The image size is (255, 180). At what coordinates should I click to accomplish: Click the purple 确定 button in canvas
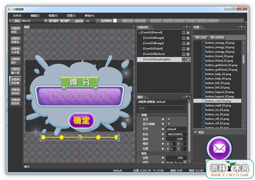point(82,121)
